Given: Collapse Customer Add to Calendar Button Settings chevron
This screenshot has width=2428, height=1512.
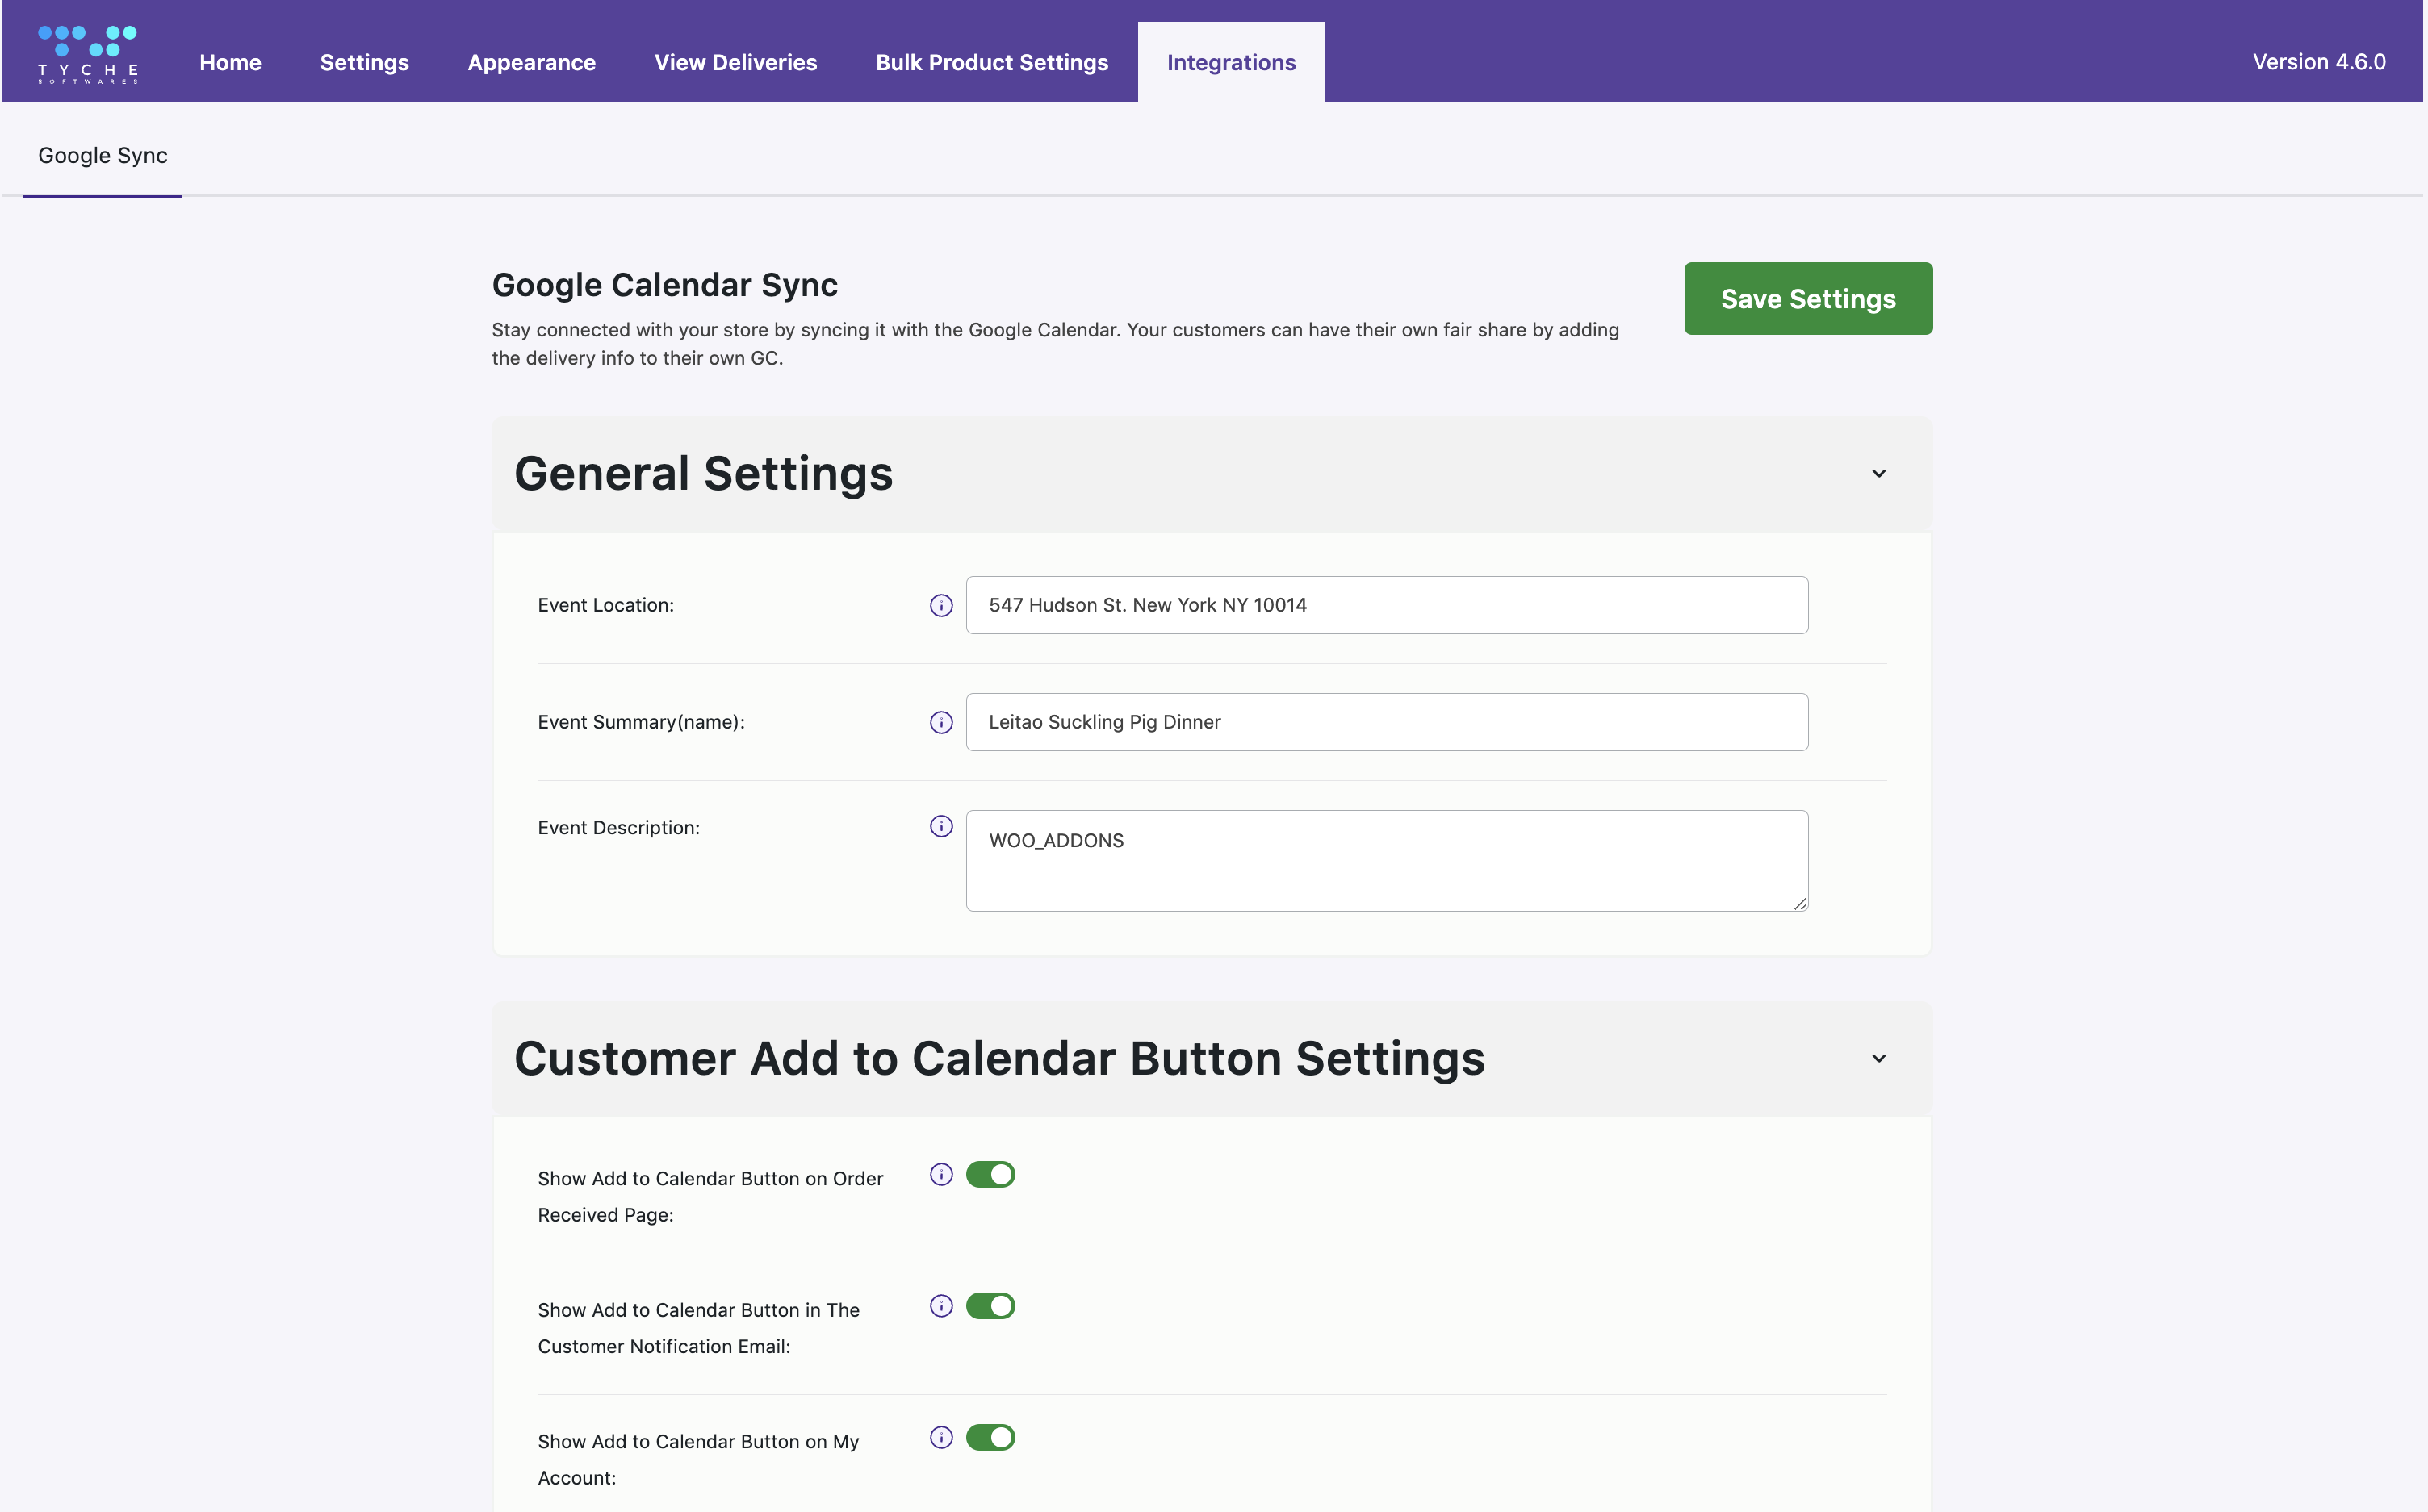Looking at the screenshot, I should [1878, 1058].
